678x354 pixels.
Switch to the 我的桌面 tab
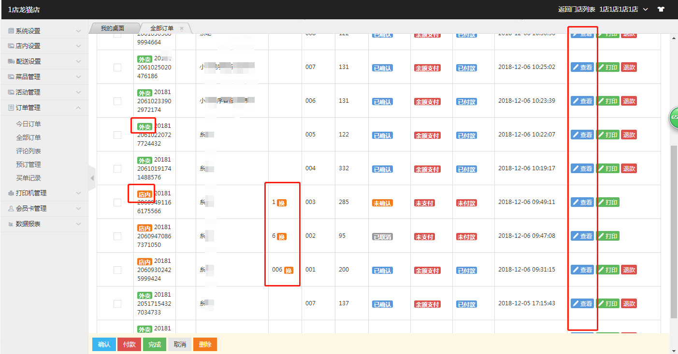(113, 28)
